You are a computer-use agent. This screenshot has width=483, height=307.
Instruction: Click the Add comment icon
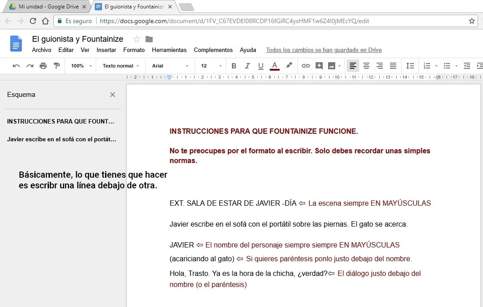click(319, 66)
